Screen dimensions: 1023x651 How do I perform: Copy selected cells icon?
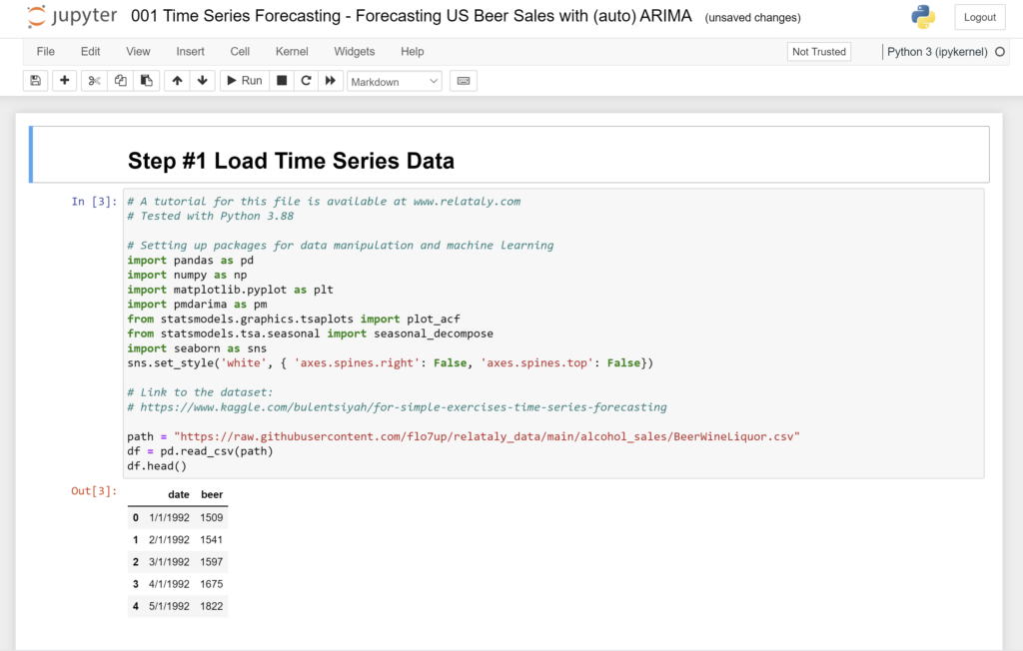coord(120,81)
